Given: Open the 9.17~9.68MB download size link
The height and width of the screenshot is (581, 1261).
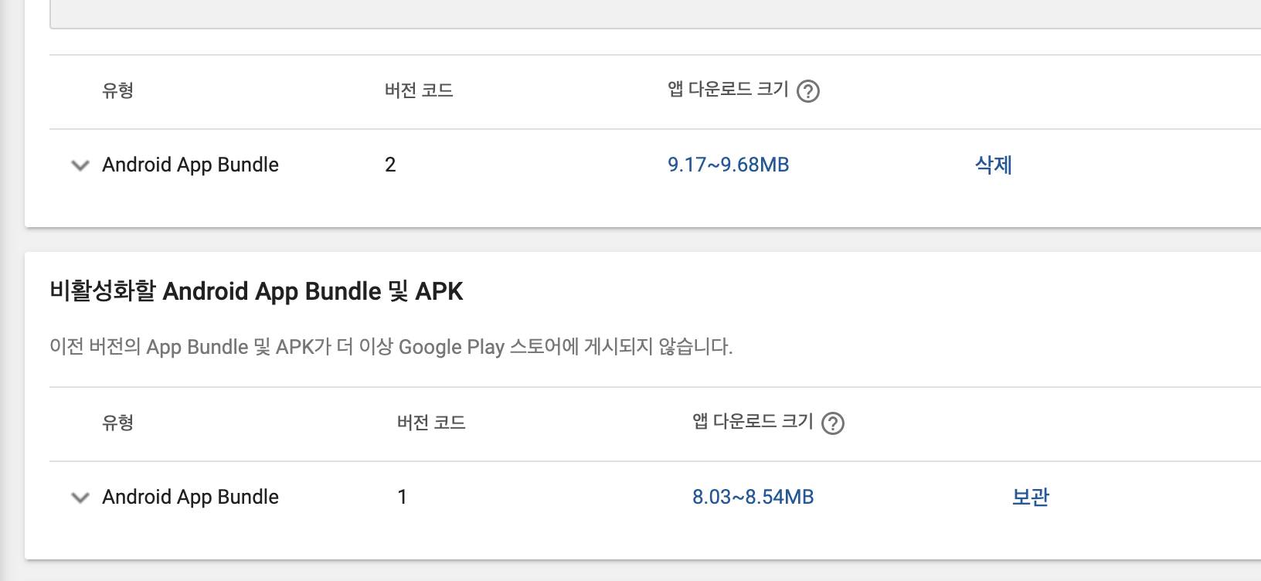Looking at the screenshot, I should [x=729, y=165].
